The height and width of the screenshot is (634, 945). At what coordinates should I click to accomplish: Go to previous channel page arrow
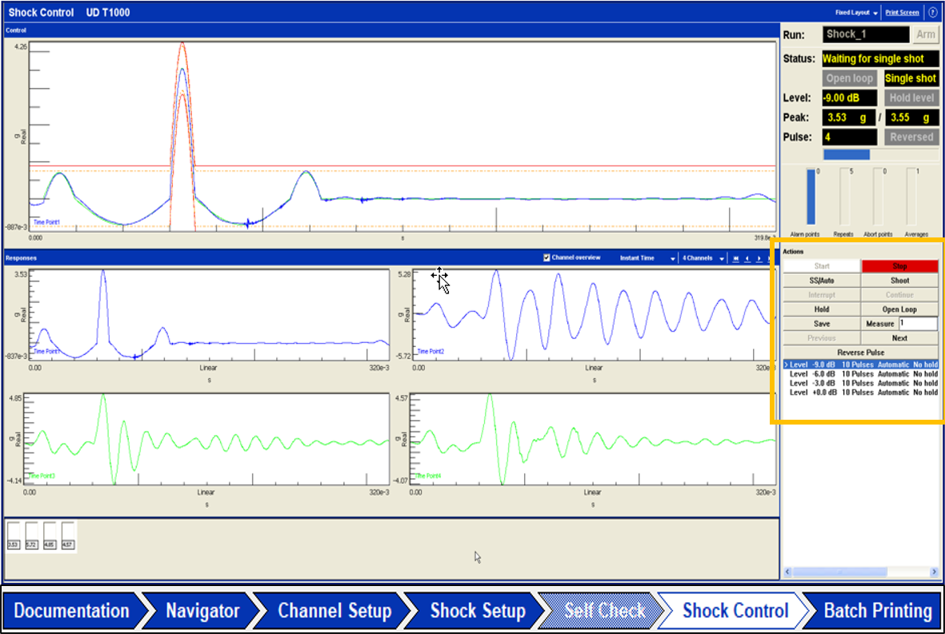click(747, 259)
